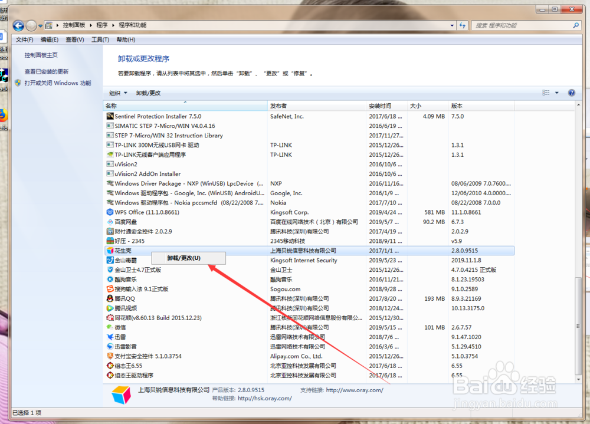Sort by the 发布者 column header
The width and height of the screenshot is (590, 424).
coord(317,106)
